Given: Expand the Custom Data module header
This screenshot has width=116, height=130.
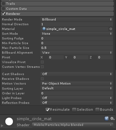Looking at the screenshot, I should (57, 9).
